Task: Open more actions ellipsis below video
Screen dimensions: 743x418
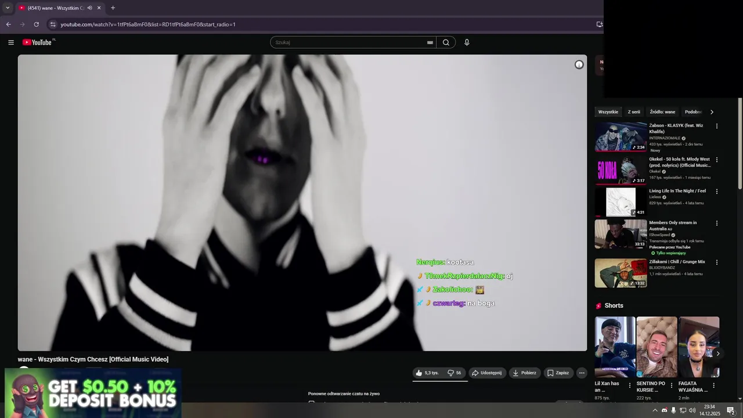Action: [582, 373]
